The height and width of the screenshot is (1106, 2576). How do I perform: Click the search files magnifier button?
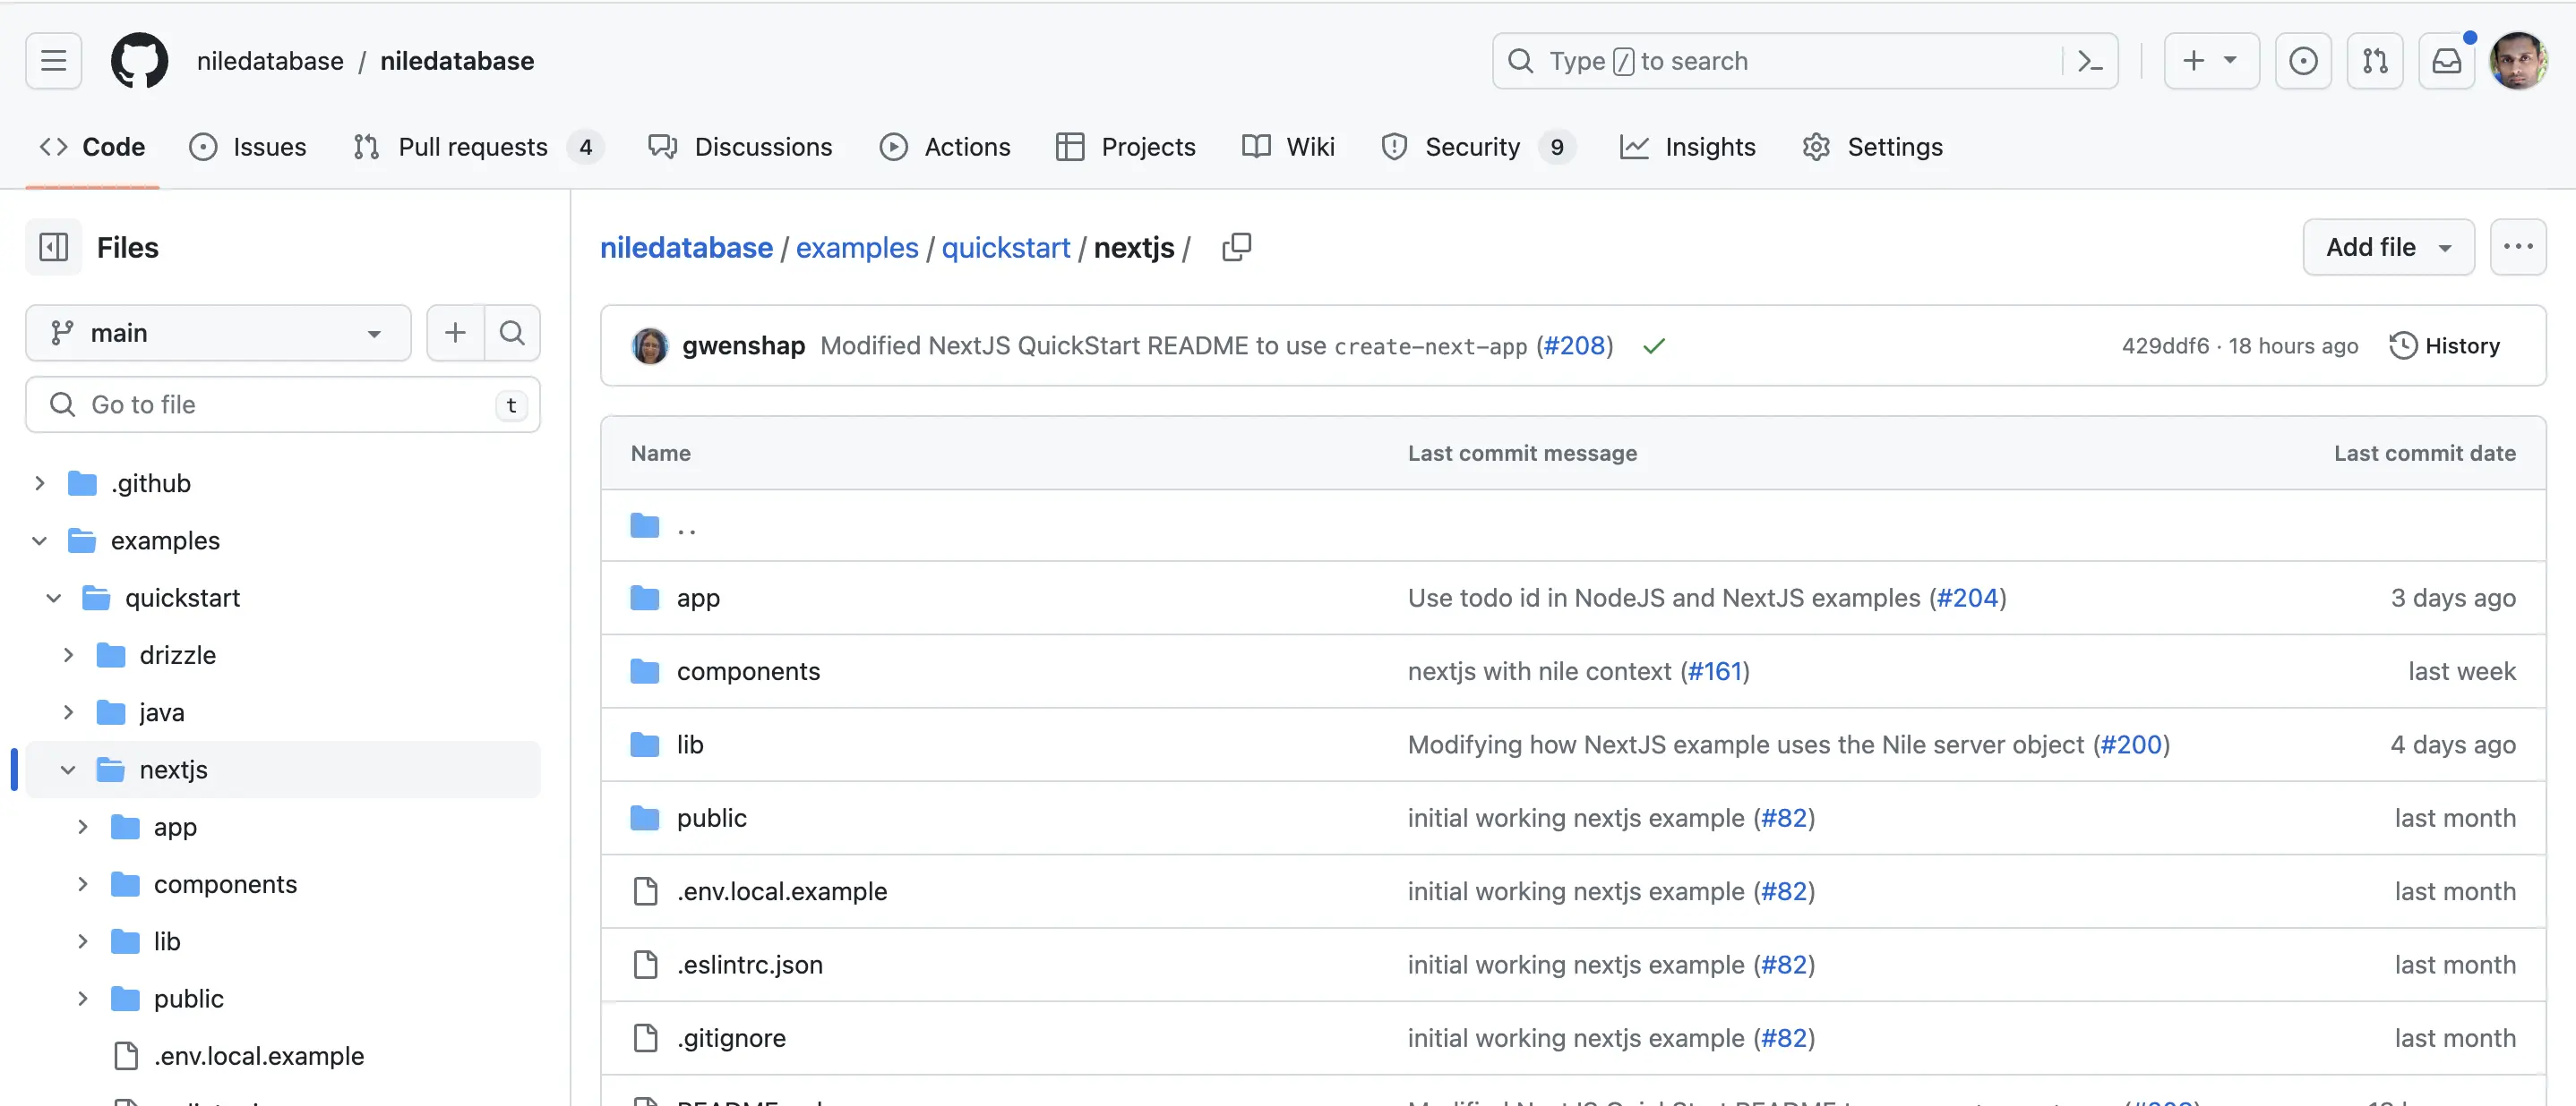tap(512, 333)
